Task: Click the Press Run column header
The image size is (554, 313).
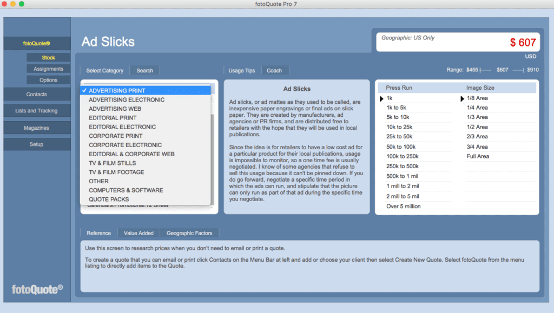Action: [x=399, y=88]
